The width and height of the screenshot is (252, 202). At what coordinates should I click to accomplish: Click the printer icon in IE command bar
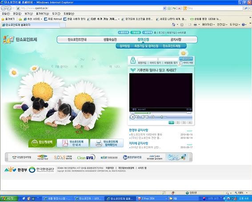coord(195,24)
